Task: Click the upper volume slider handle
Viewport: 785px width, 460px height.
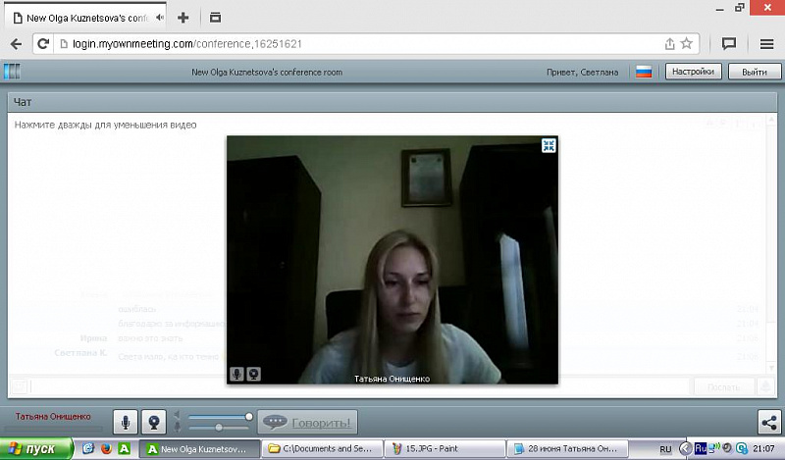Action: (x=249, y=417)
